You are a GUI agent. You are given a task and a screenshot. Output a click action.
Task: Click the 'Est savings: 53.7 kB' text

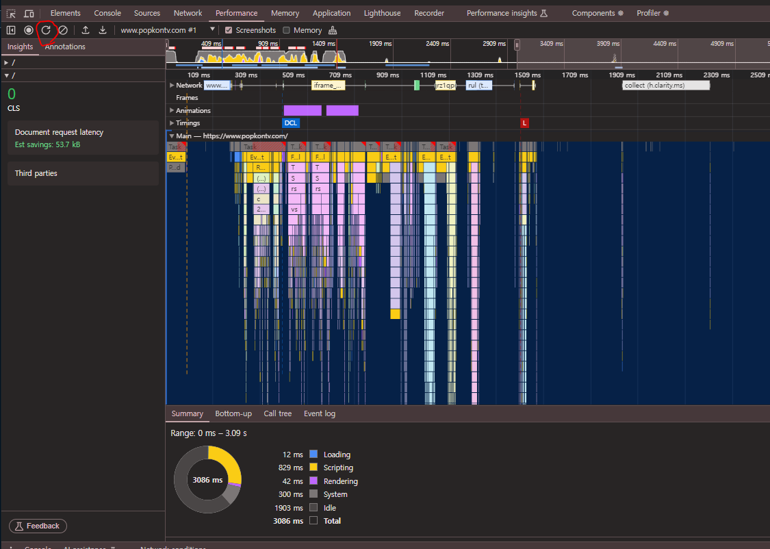point(48,144)
